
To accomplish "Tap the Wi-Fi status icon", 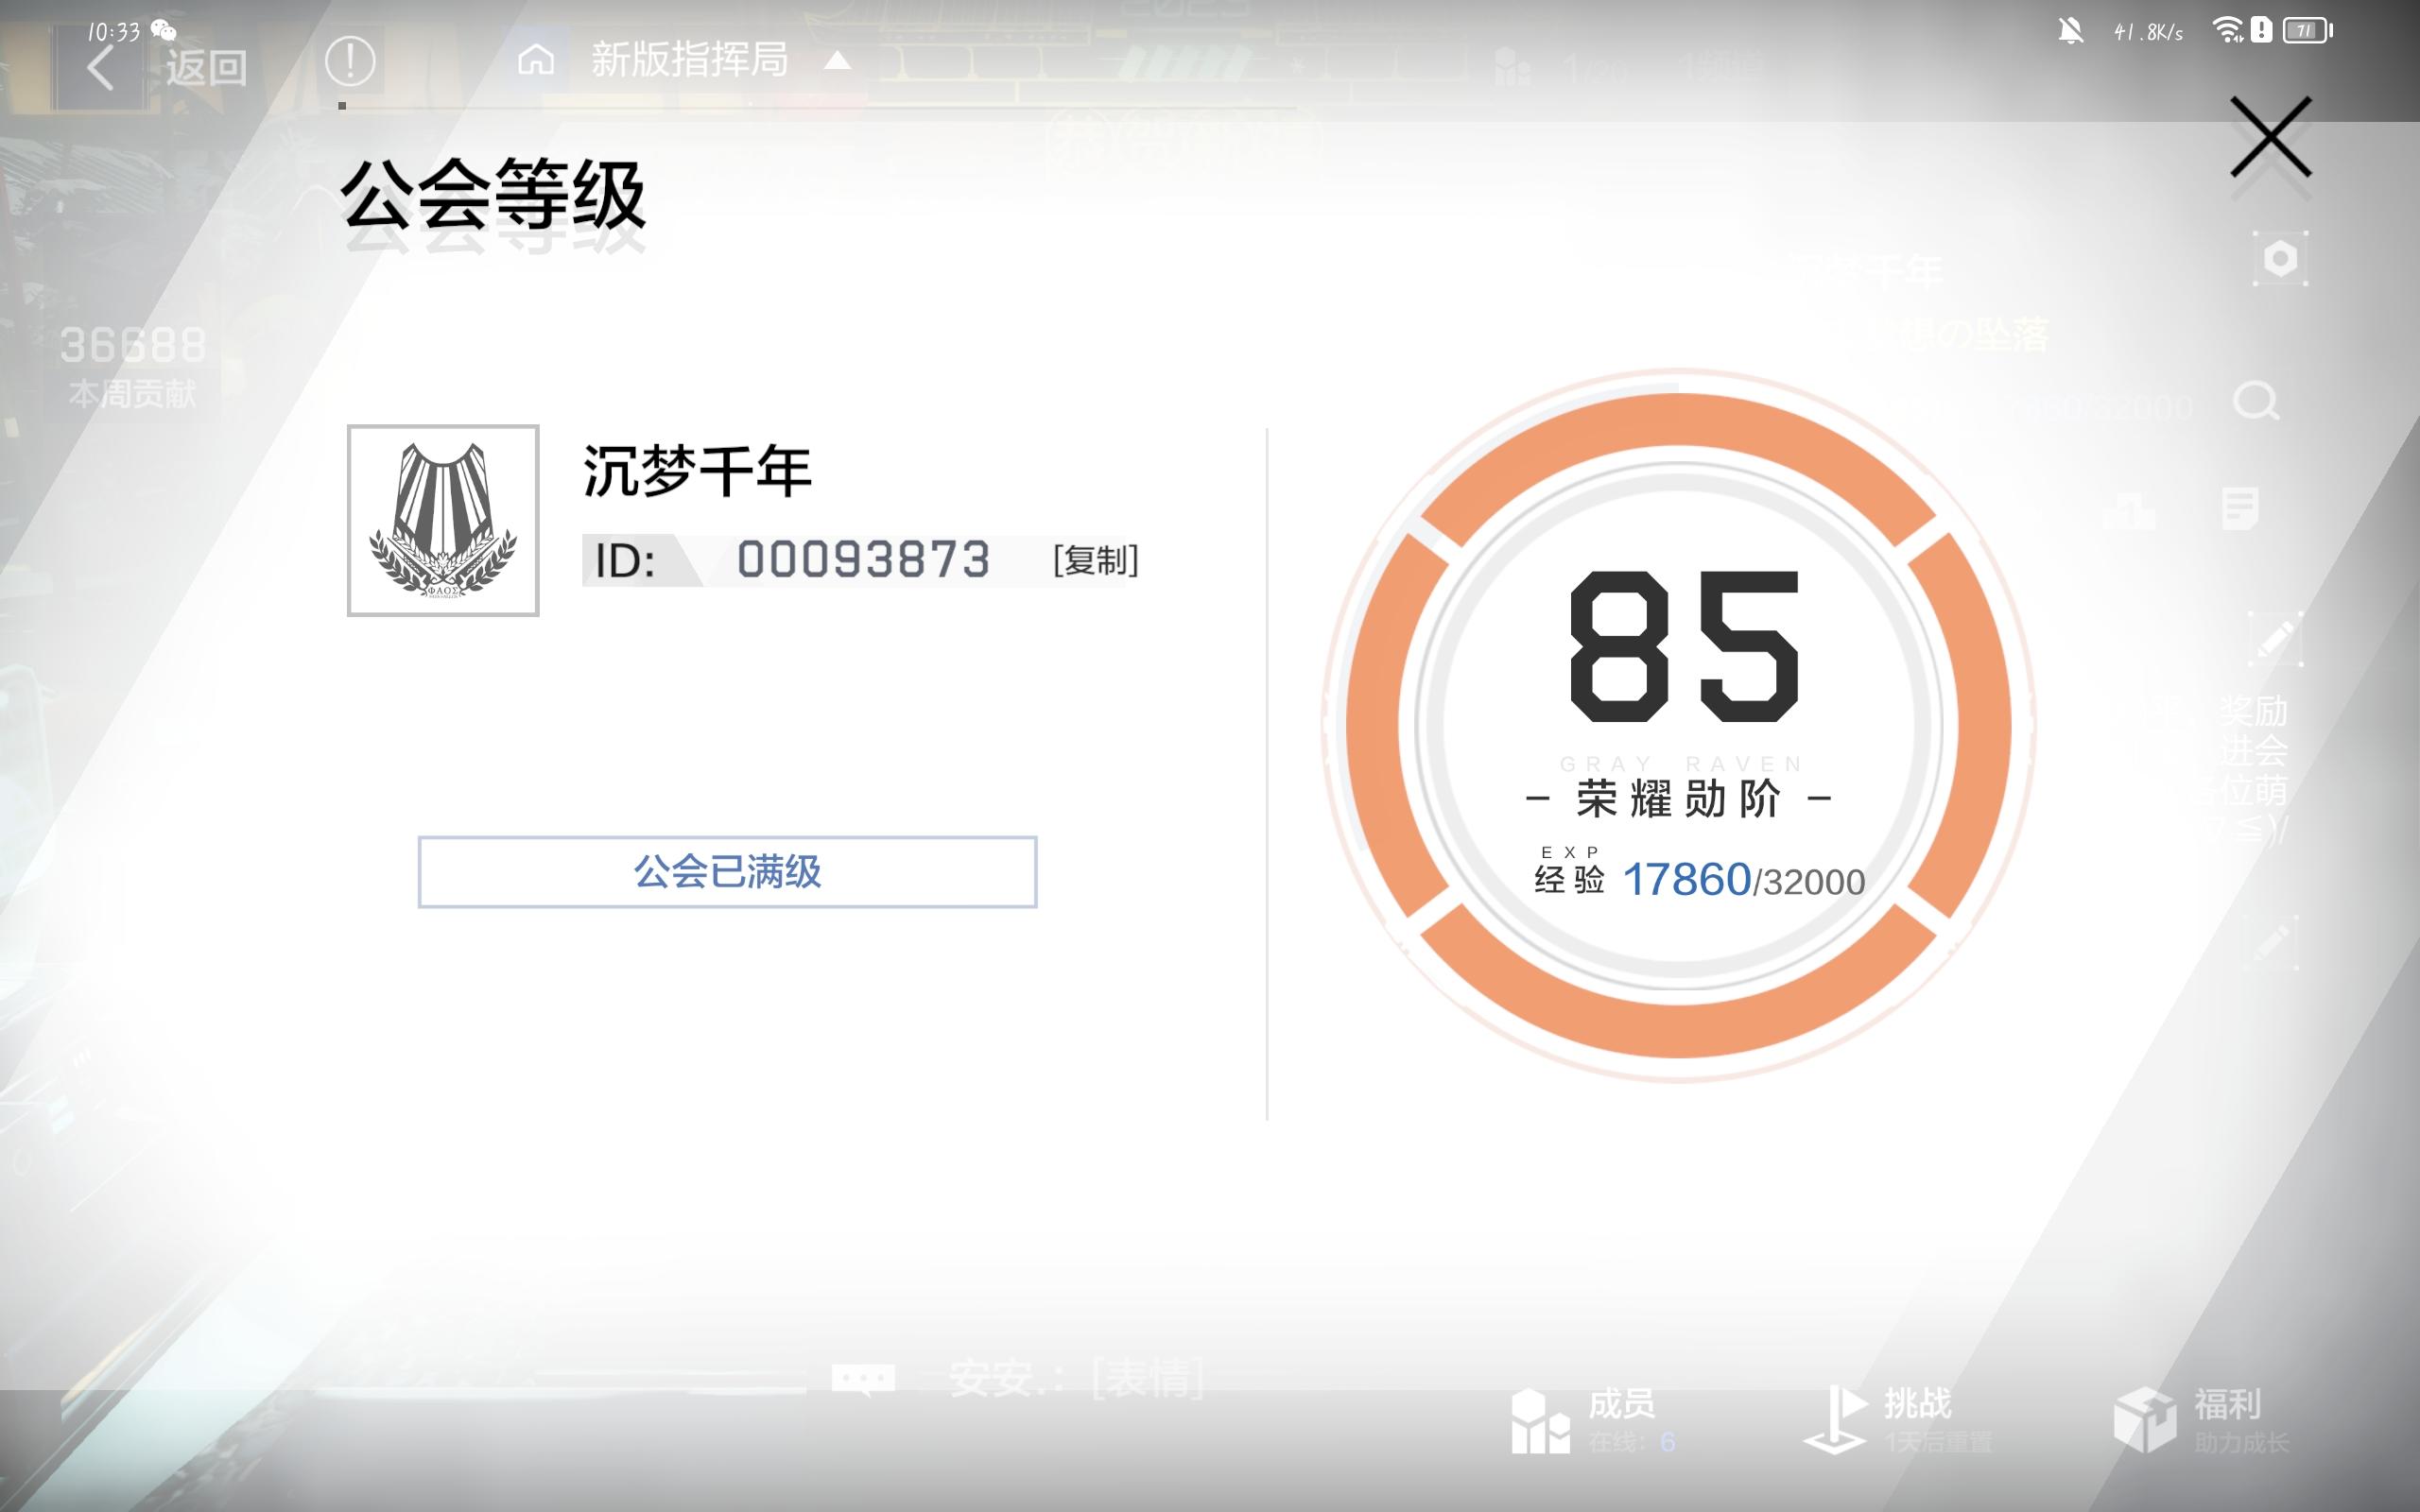I will (2228, 30).
